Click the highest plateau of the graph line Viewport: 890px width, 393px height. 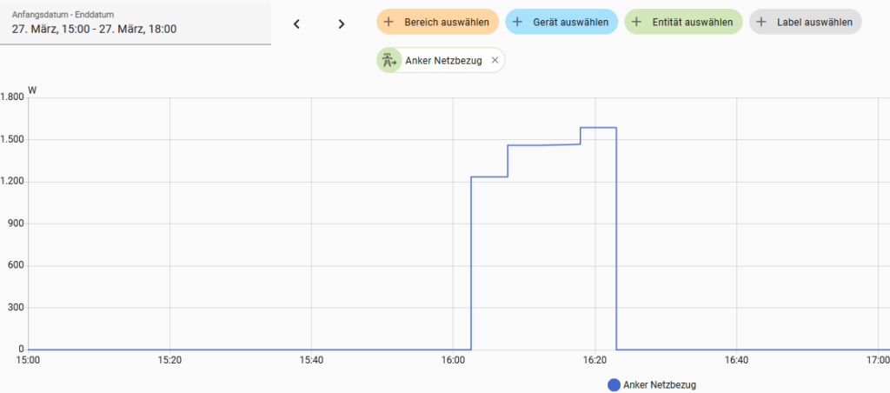(598, 128)
